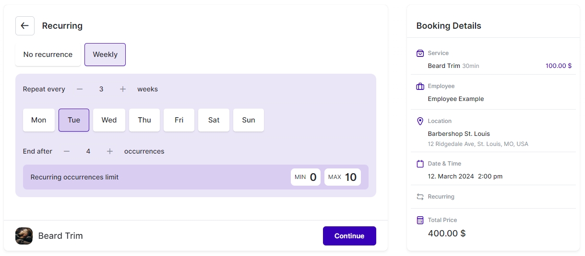Pick Saturday for the recurrence
585x256 pixels.
click(214, 120)
